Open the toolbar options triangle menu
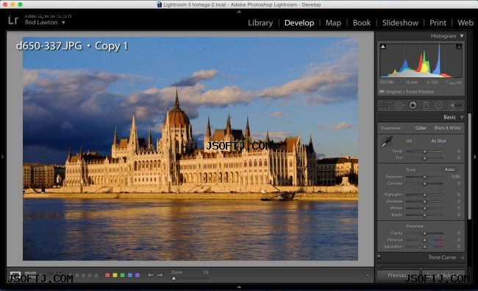This screenshot has height=291, width=478. coord(368,275)
